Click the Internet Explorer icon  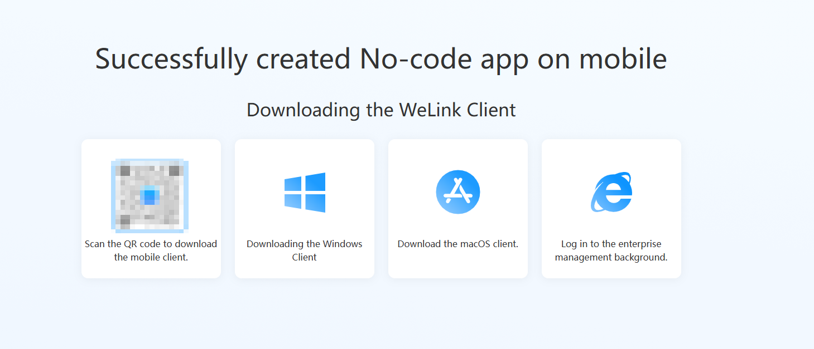[x=611, y=192]
